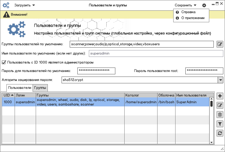Click the application gears icon at top-left
This screenshot has width=225, height=152.
click(x=6, y=5)
